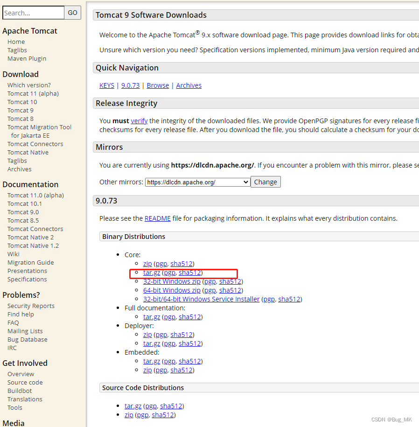Open the README link
419x427 pixels.
click(x=158, y=218)
